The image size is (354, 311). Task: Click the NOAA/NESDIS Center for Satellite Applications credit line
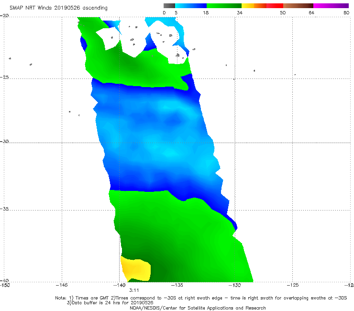(198, 308)
